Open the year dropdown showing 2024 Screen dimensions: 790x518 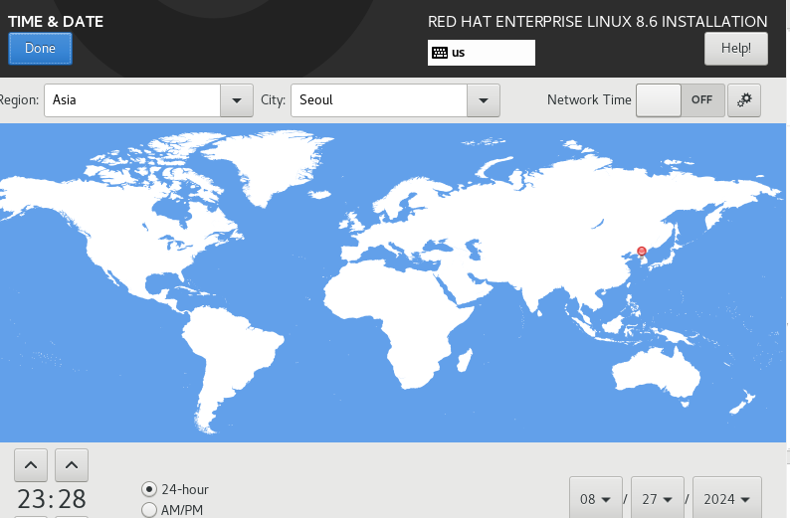(727, 498)
